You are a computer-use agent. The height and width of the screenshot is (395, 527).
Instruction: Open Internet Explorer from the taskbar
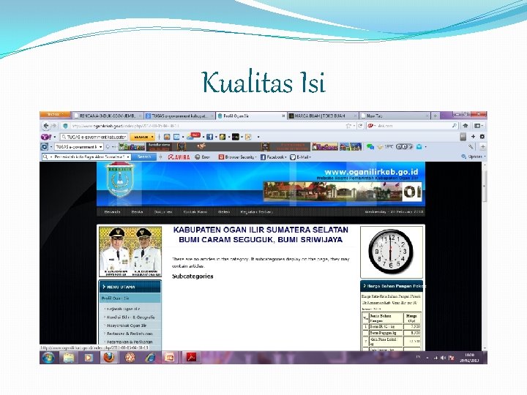150,358
